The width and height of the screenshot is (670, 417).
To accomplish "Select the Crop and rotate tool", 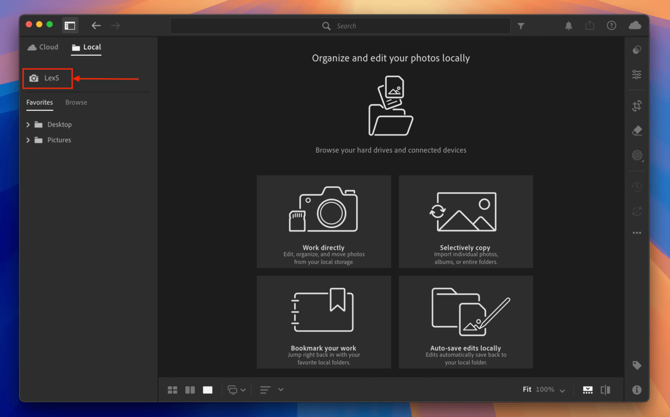I will [636, 106].
